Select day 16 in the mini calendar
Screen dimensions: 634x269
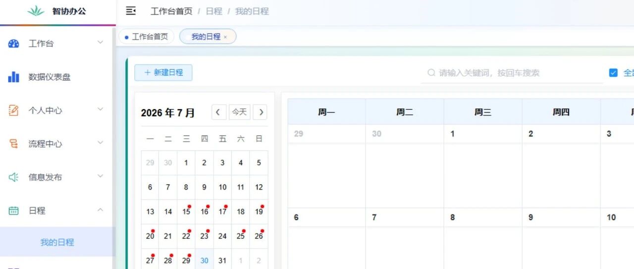205,212
